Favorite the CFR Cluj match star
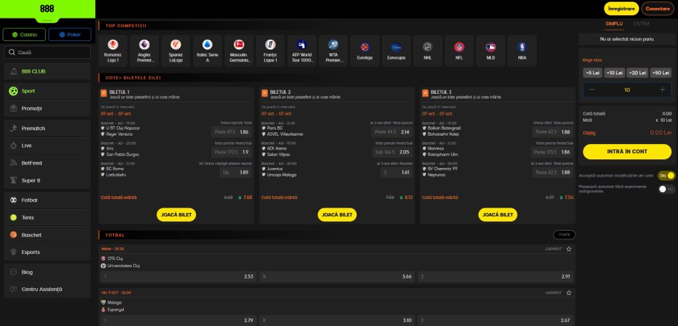Viewport: 678px width, 326px height. [x=569, y=249]
